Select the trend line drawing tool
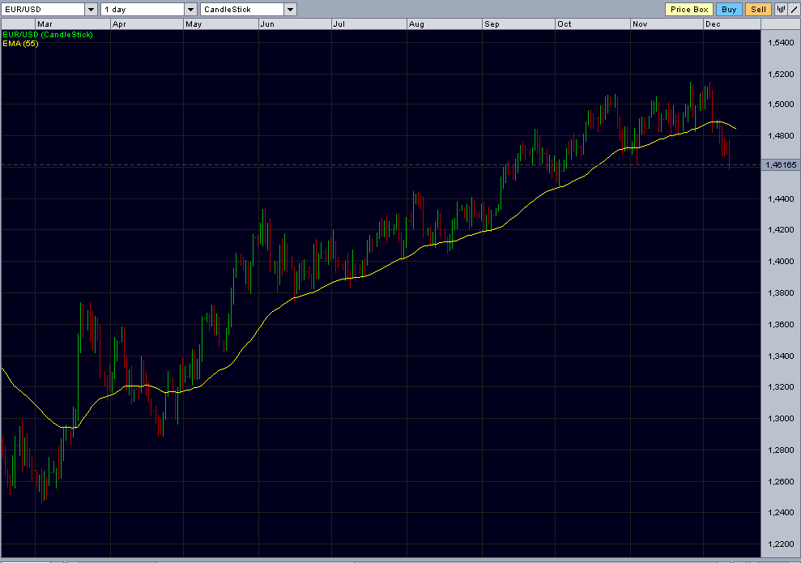Image resolution: width=801 pixels, height=563 pixels. coord(794,9)
